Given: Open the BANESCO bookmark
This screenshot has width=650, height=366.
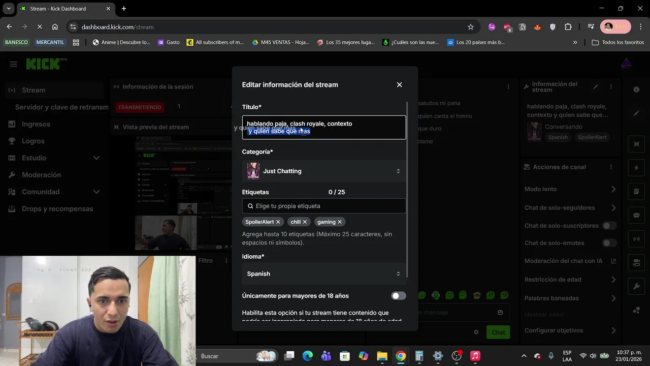Looking at the screenshot, I should tap(16, 42).
